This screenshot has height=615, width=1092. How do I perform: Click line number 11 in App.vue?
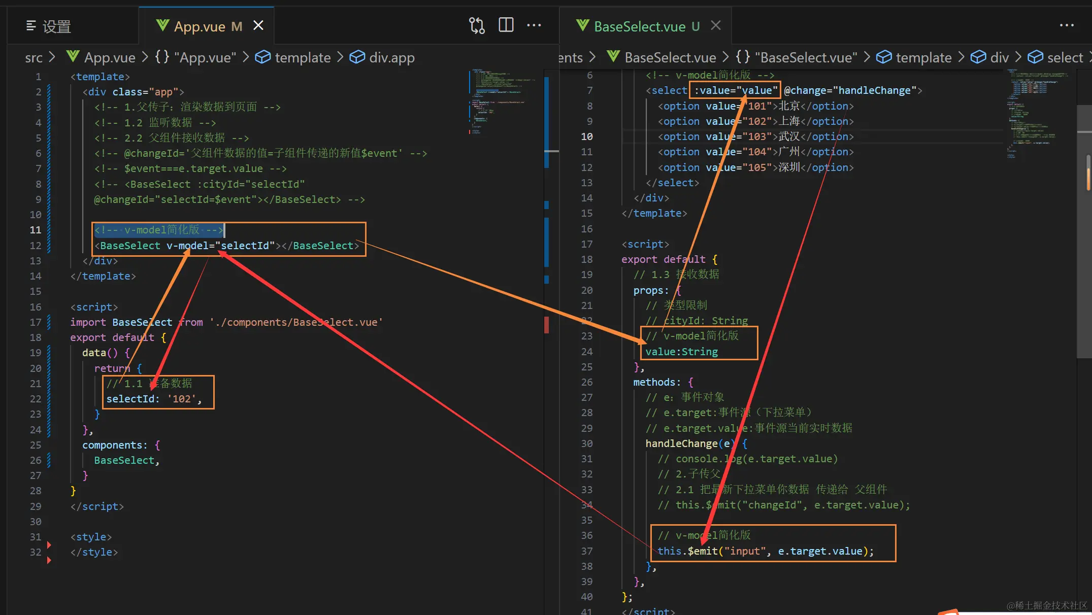click(35, 230)
